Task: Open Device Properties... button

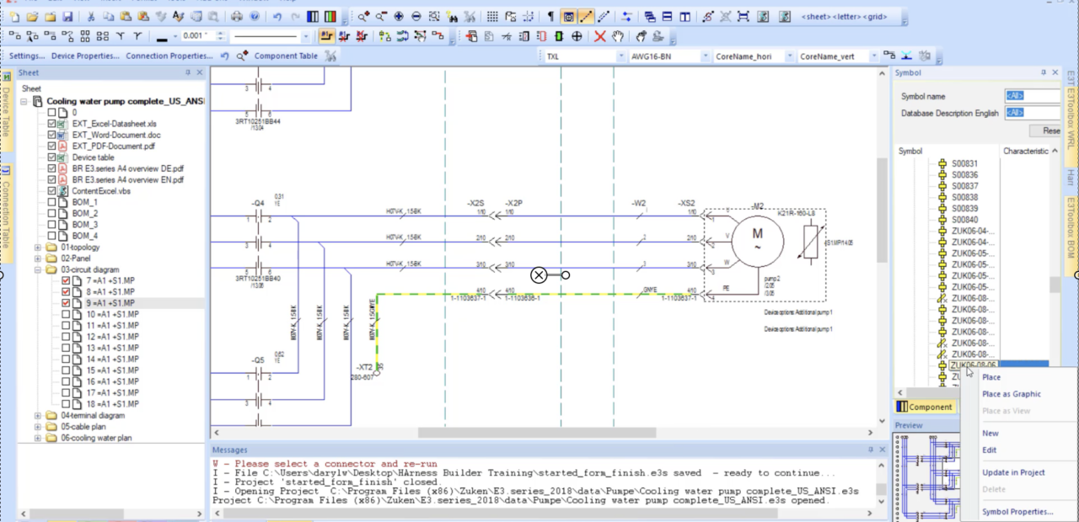Action: pos(84,56)
